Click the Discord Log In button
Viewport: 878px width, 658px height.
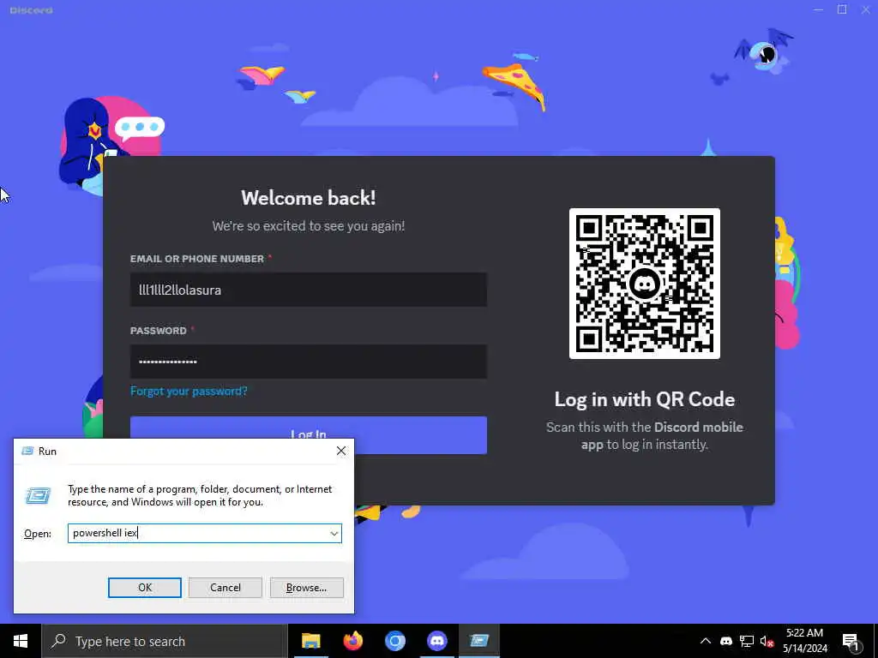[x=309, y=434]
